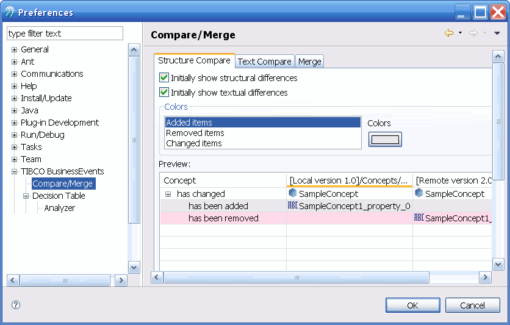Click the forward navigation arrow icon

pyautogui.click(x=473, y=33)
